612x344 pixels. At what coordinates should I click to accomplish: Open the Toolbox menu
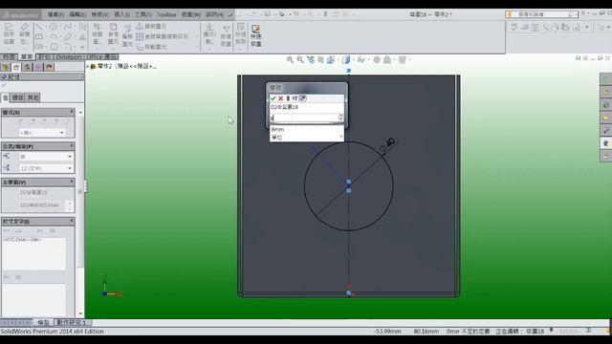coord(166,14)
